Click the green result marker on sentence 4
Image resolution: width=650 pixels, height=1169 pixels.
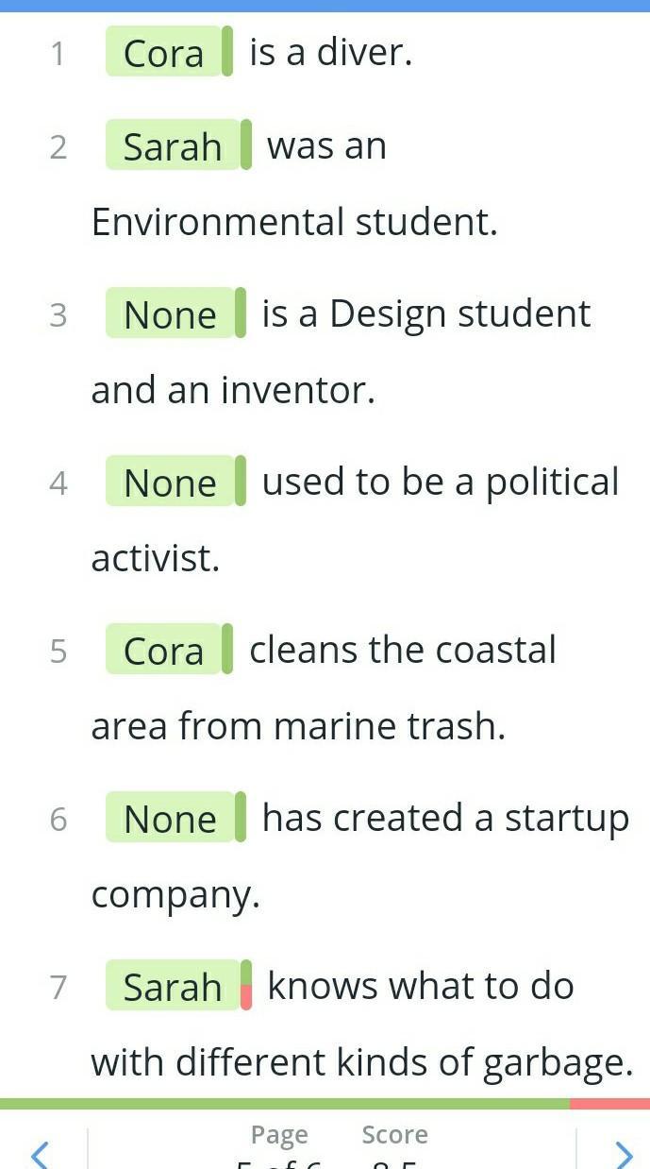pyautogui.click(x=241, y=481)
